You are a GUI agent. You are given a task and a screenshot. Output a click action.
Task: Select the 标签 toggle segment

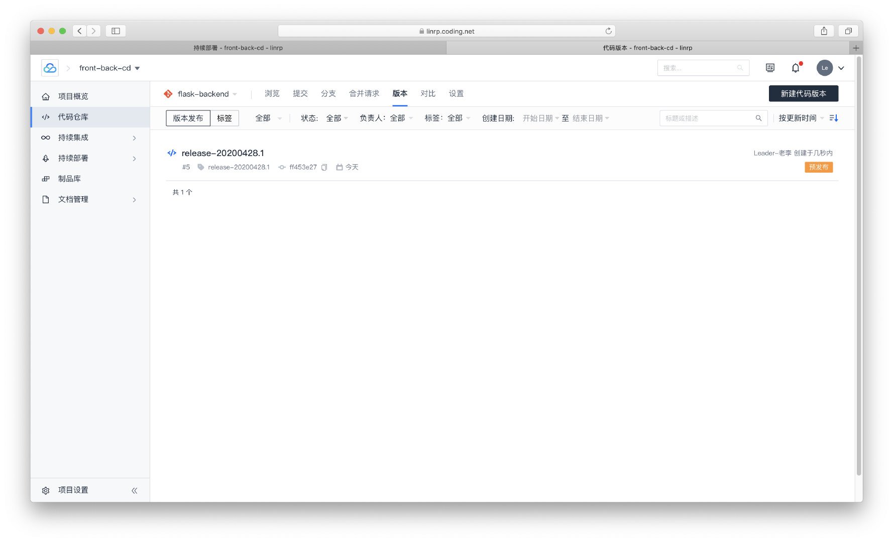(225, 118)
